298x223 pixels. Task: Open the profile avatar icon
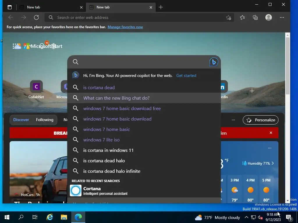(x=268, y=17)
